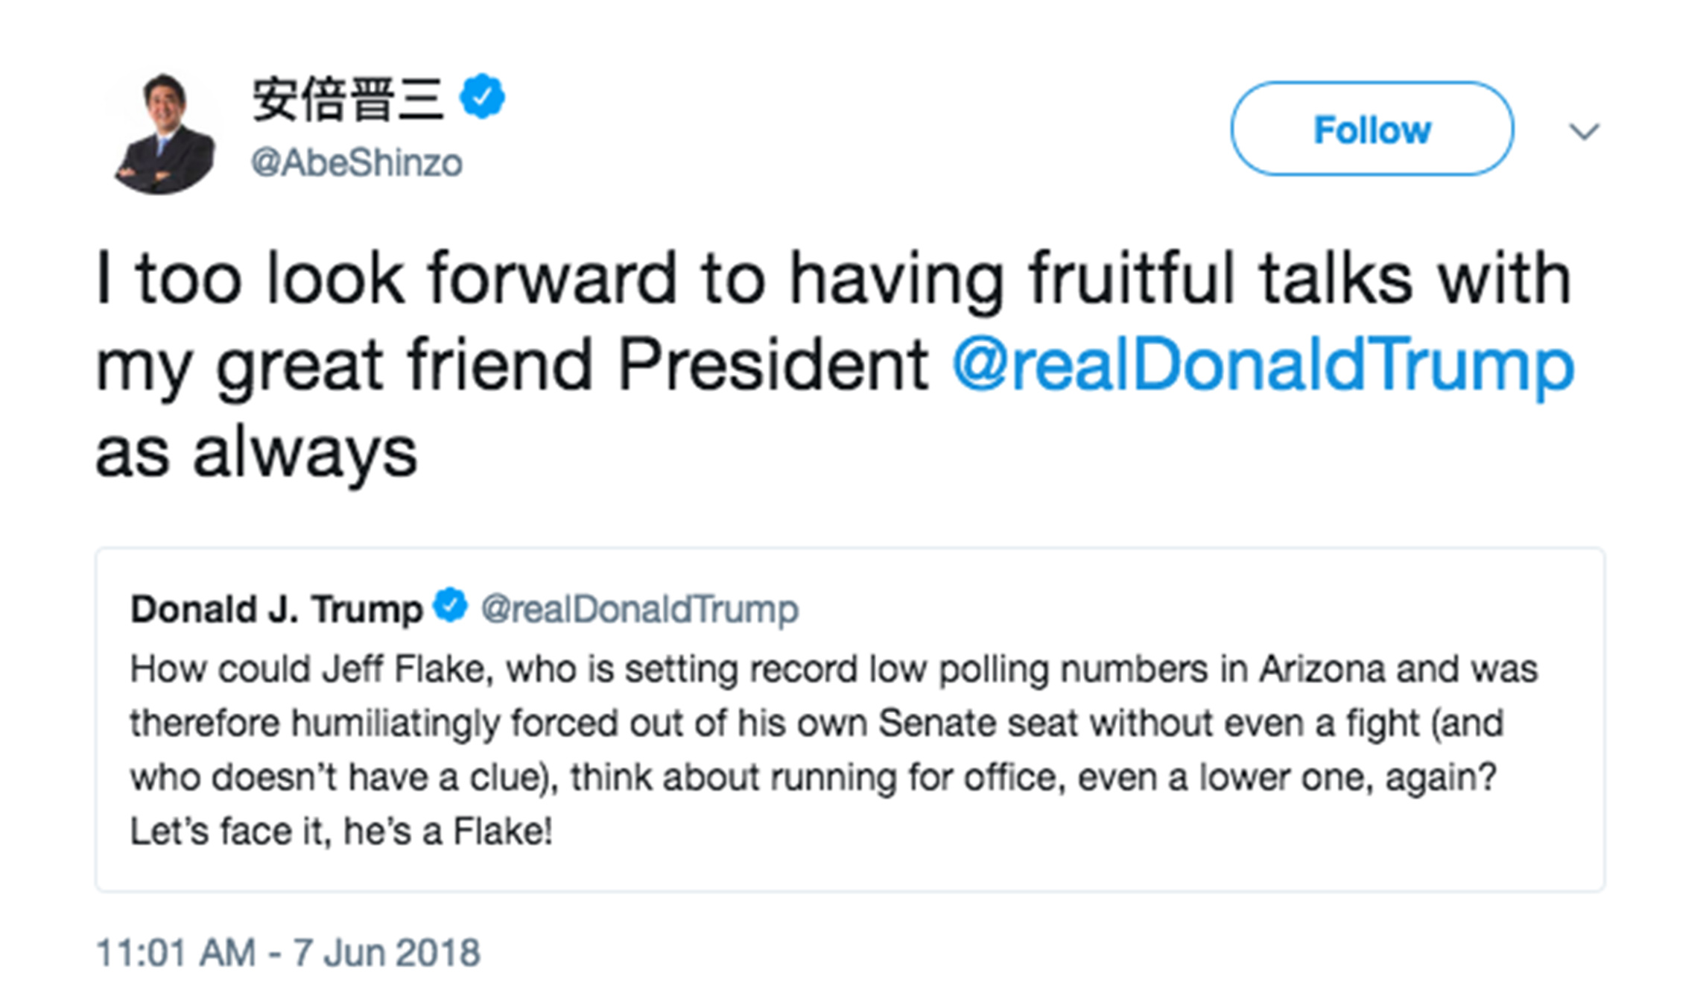The height and width of the screenshot is (985, 1706).
Task: Click the Donald J. Trump display name
Action: pyautogui.click(x=275, y=608)
